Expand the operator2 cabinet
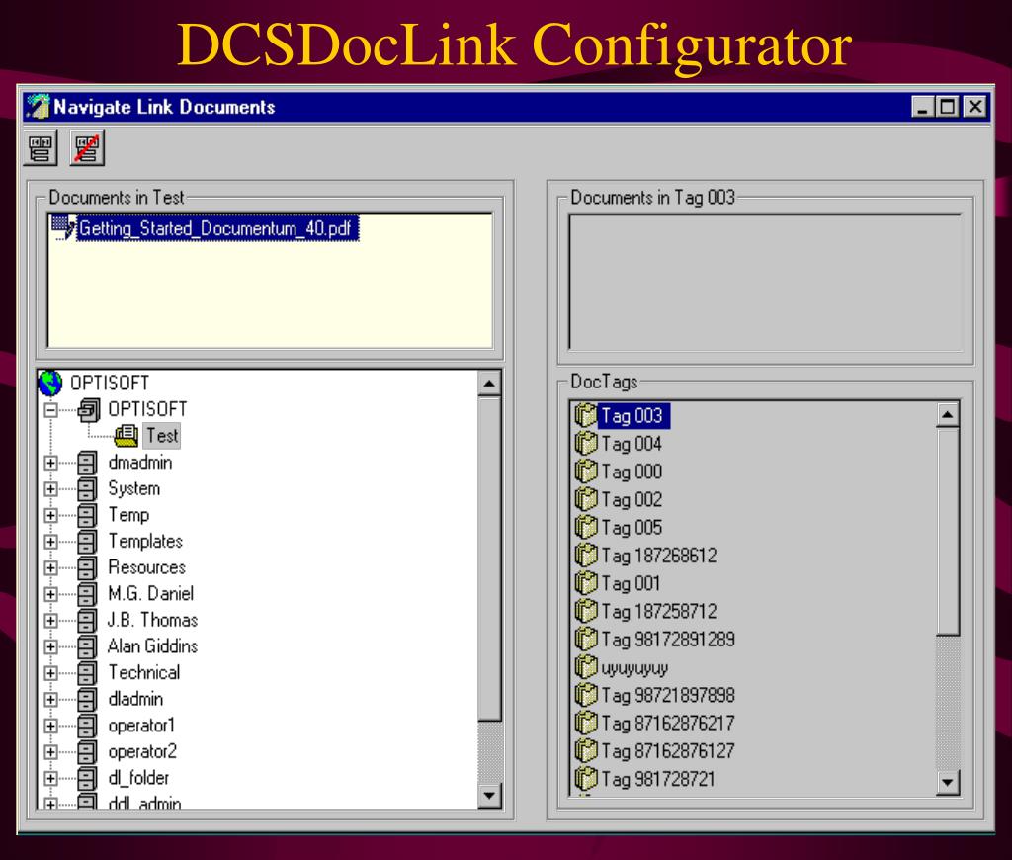The width and height of the screenshot is (1012, 860). [x=51, y=752]
